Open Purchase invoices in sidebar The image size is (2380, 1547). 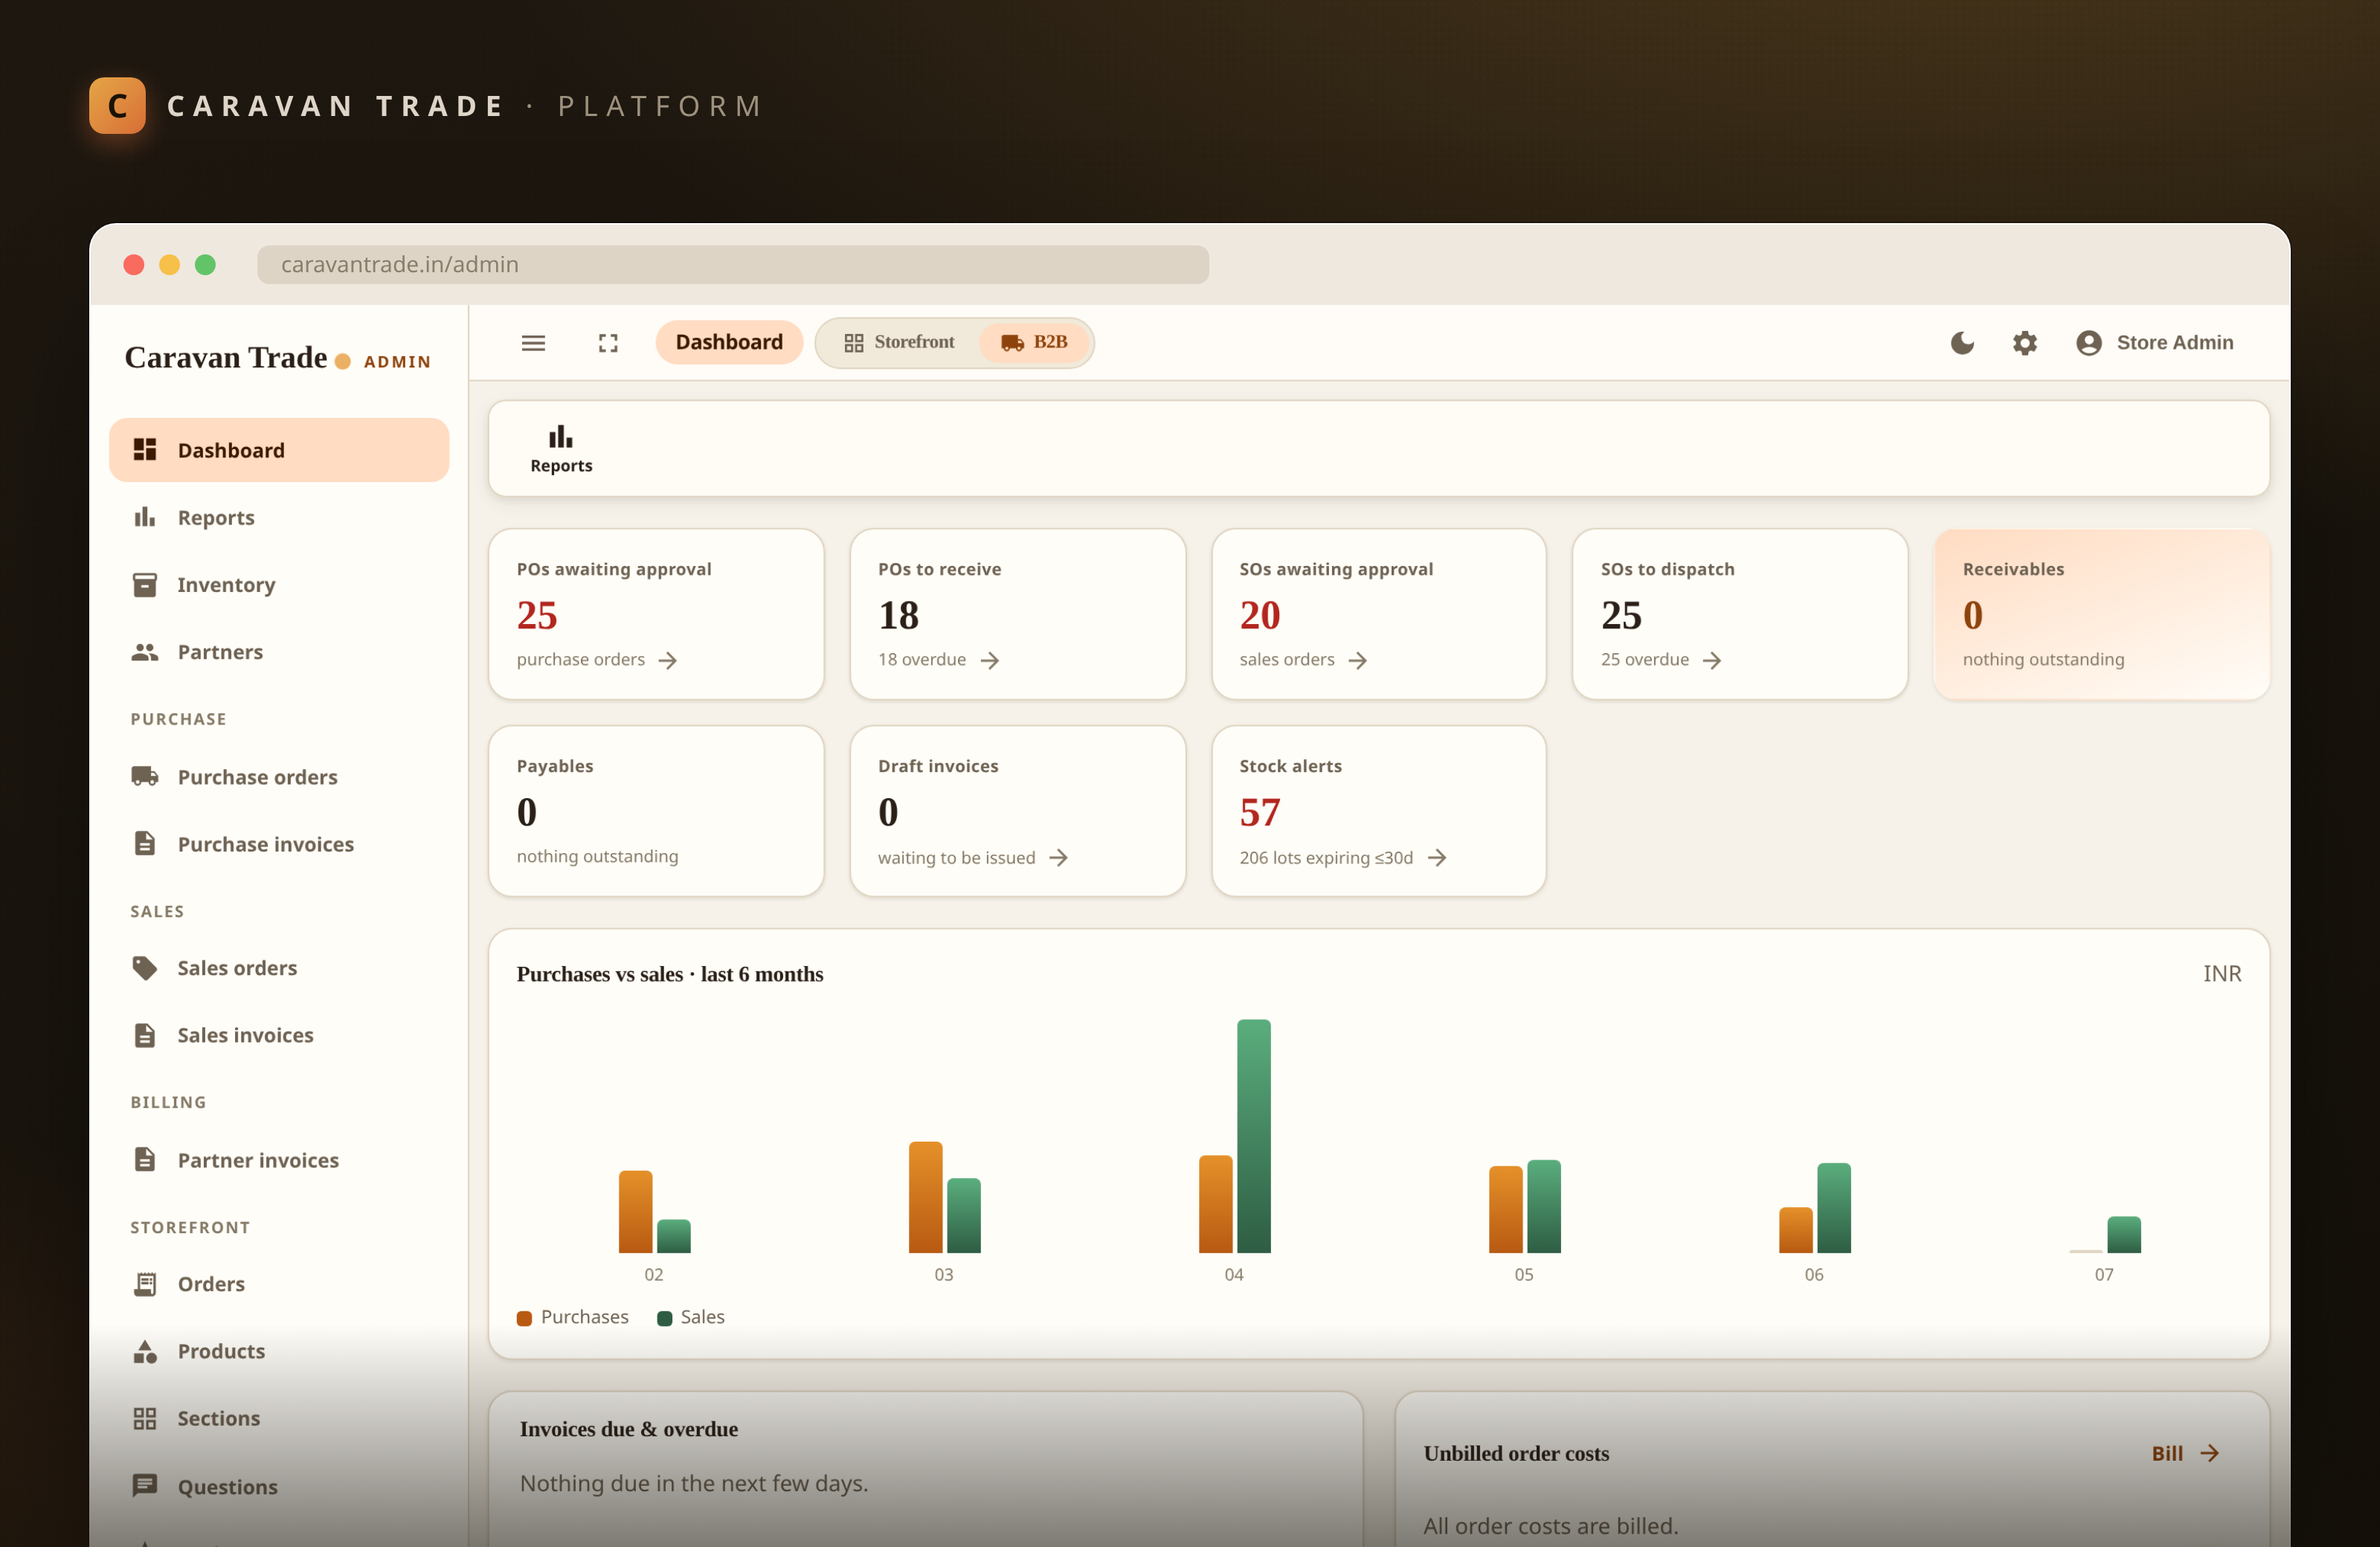(x=279, y=844)
